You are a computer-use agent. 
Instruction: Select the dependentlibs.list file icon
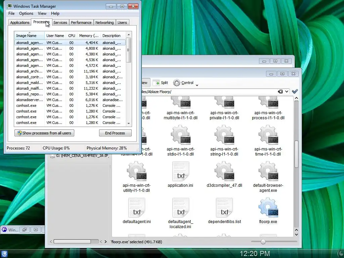pos(224,207)
